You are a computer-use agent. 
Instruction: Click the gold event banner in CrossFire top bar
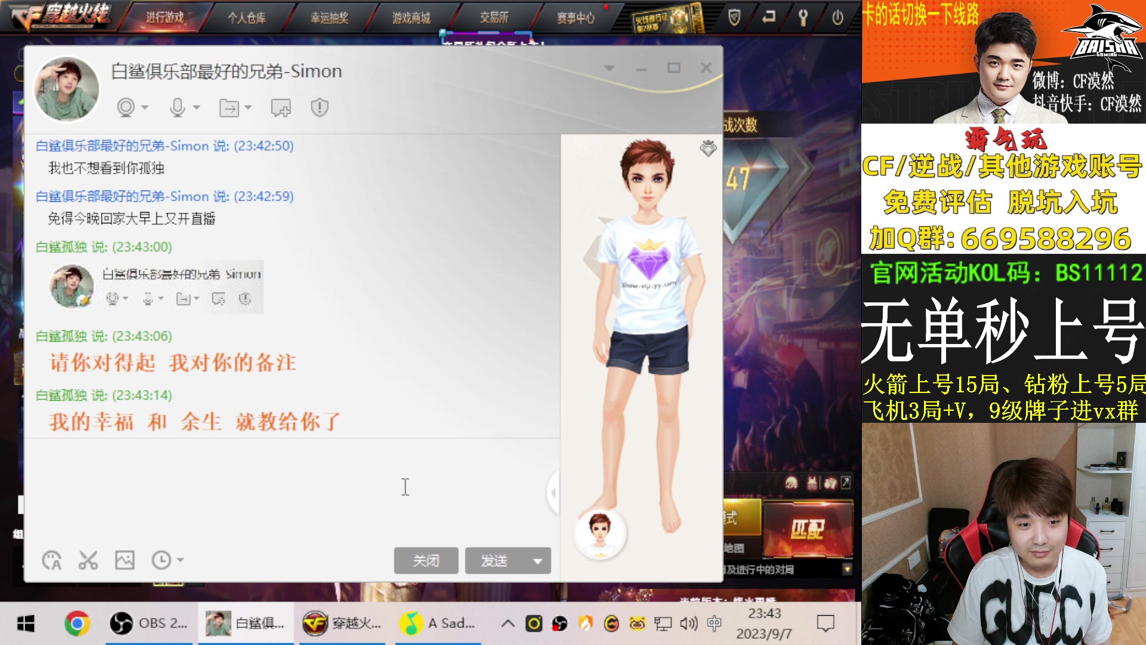click(668, 19)
